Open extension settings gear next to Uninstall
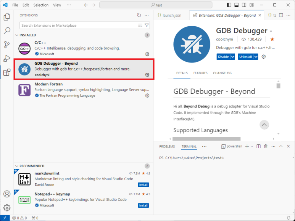 pyautogui.click(x=264, y=57)
